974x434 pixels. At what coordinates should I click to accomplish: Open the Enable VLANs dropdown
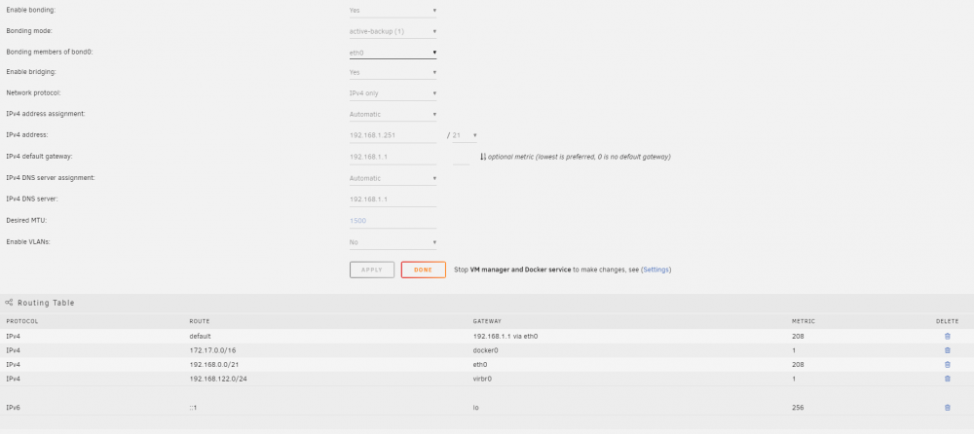tap(393, 242)
